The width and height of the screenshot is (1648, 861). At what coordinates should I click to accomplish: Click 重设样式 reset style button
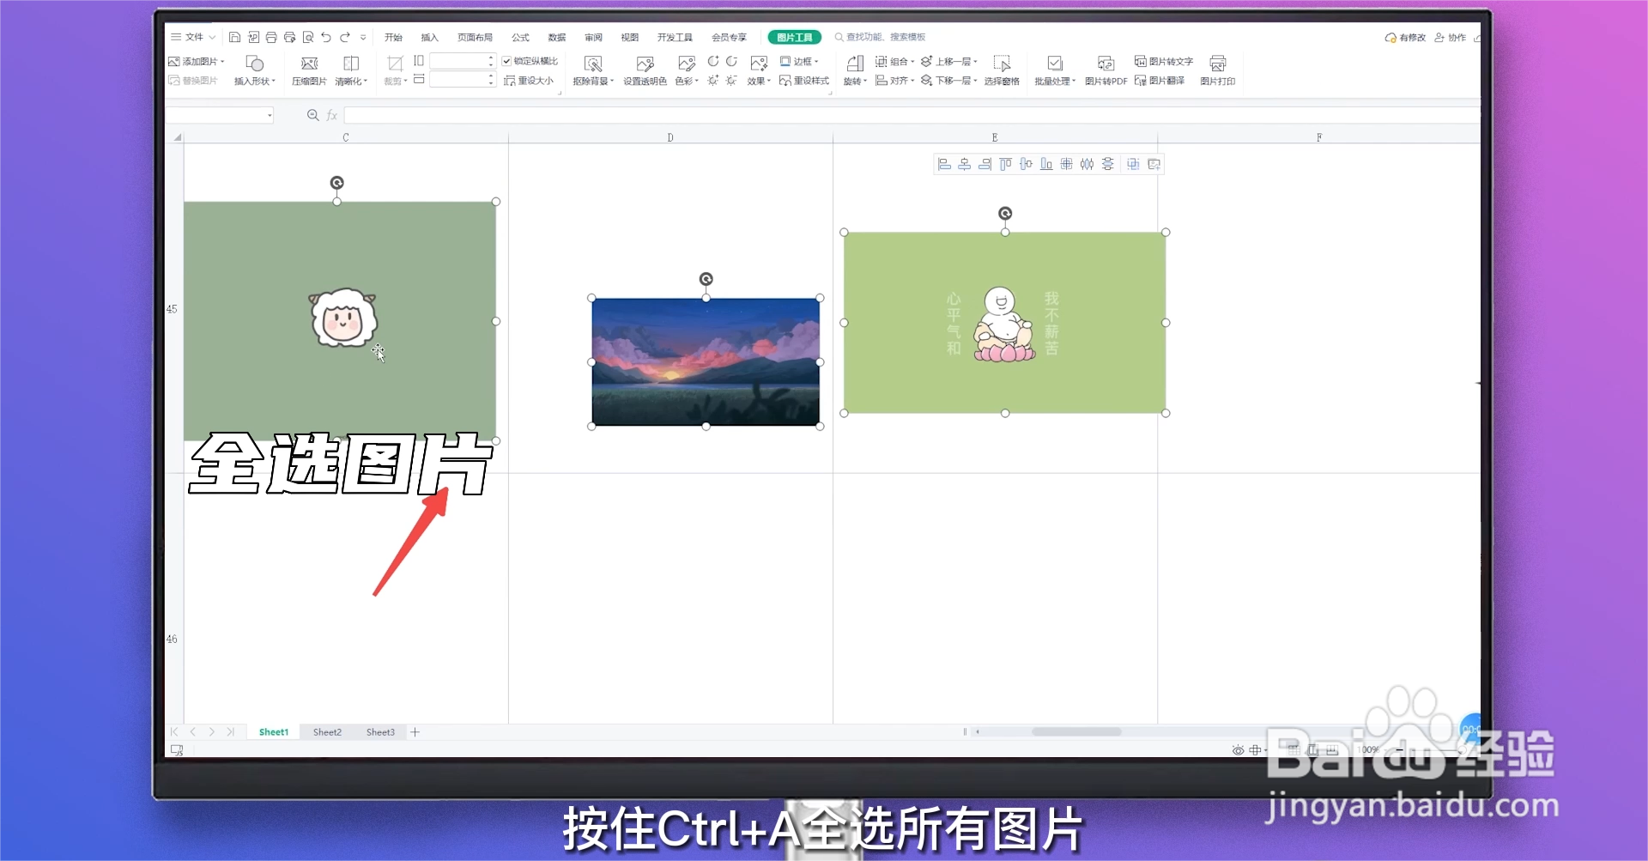coord(804,81)
